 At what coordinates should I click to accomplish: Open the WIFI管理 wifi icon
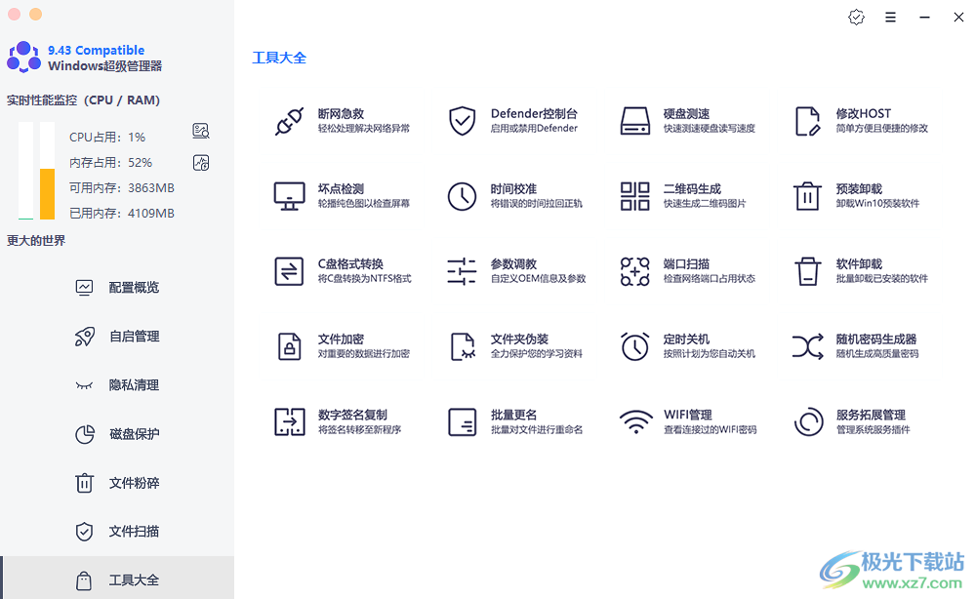[636, 422]
